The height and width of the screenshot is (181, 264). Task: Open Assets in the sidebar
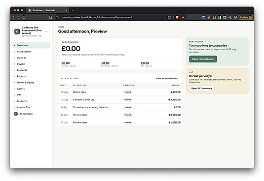(31, 89)
